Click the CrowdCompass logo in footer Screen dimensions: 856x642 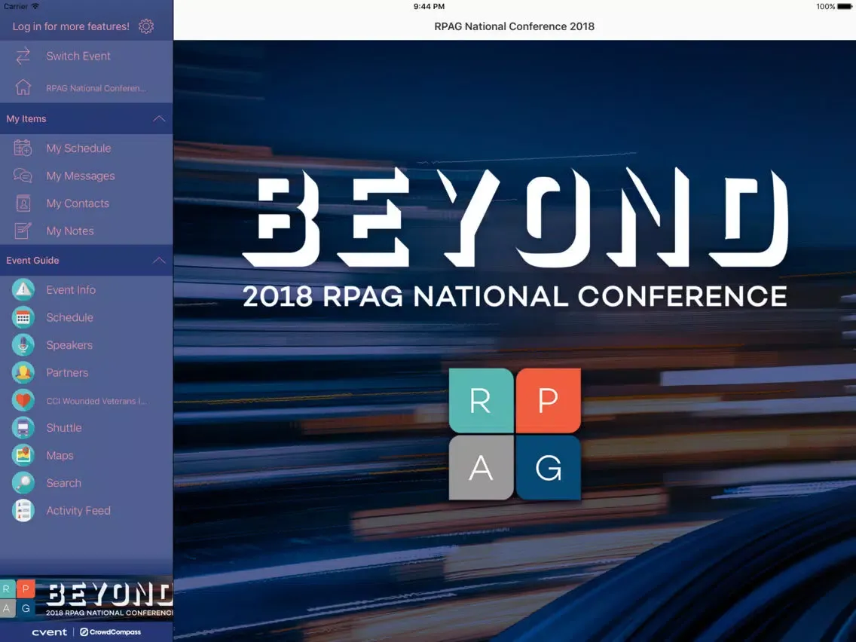110,631
